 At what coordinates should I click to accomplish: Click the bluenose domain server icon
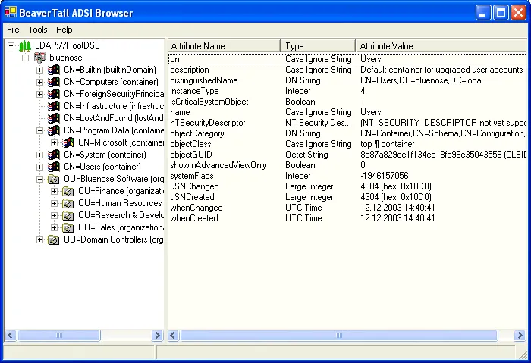point(39,58)
